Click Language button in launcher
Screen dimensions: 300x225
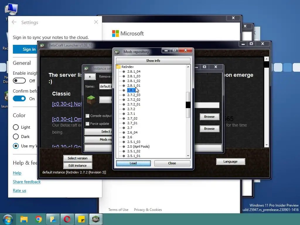[230, 161]
